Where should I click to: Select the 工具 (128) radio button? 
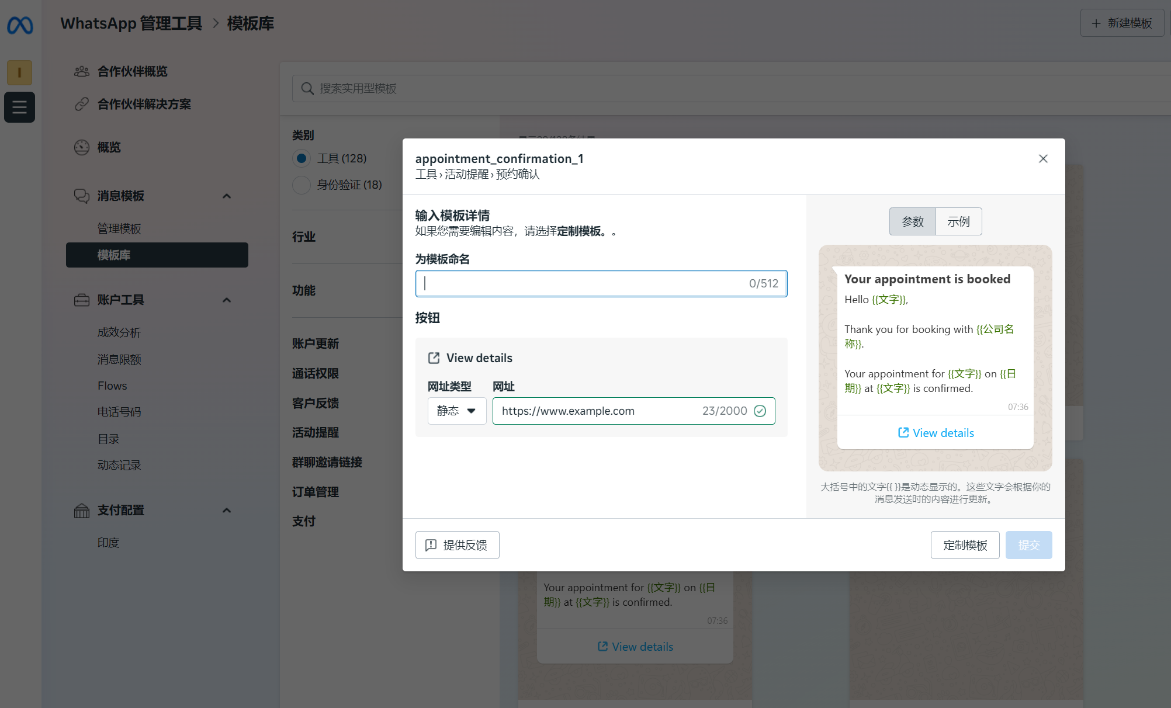[302, 158]
